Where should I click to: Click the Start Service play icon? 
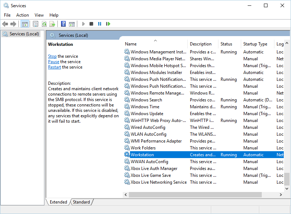pos(83,24)
